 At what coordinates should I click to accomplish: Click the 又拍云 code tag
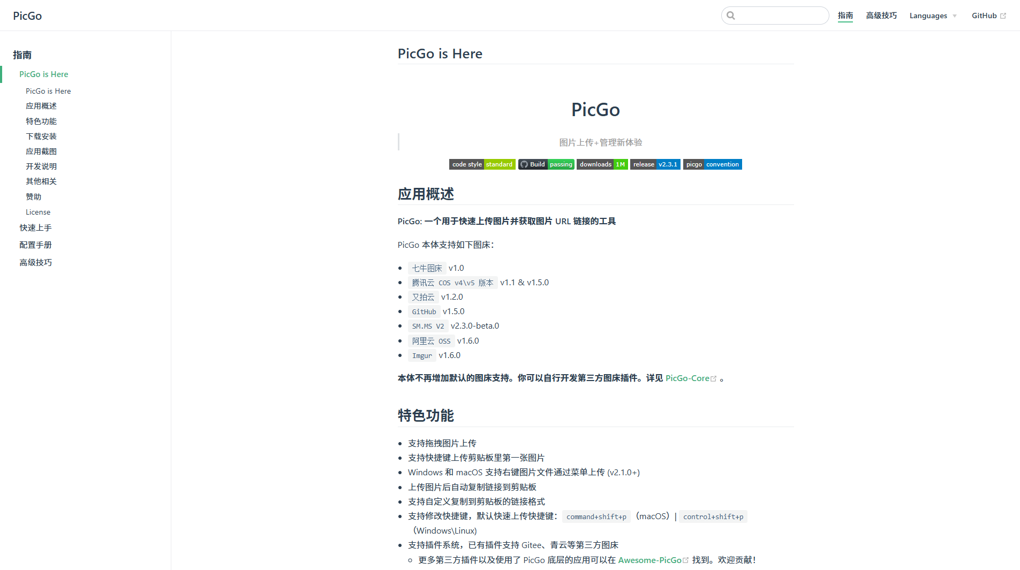[x=424, y=297]
